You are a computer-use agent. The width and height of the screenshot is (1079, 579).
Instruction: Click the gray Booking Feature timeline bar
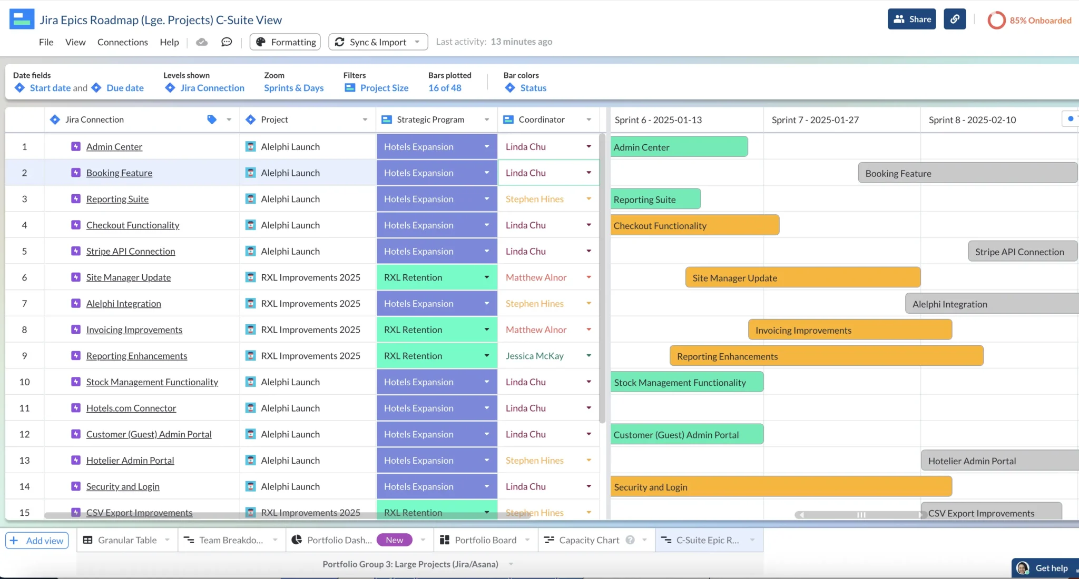[x=968, y=173]
